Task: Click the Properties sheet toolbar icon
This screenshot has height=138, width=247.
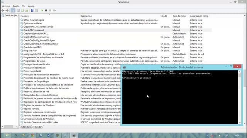Action: point(18,10)
